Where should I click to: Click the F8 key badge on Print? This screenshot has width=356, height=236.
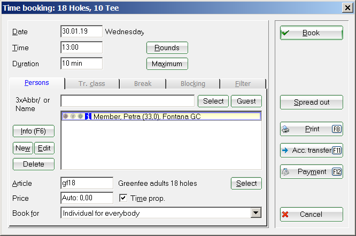(x=337, y=129)
